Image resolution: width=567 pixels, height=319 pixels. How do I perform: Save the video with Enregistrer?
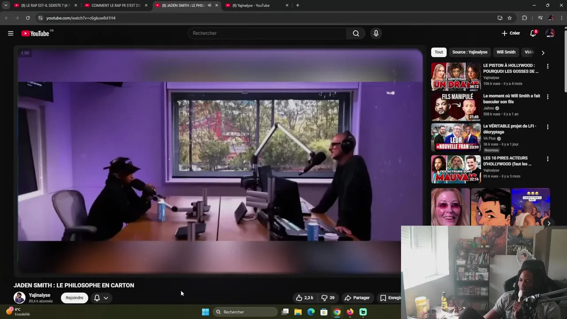[x=390, y=298]
